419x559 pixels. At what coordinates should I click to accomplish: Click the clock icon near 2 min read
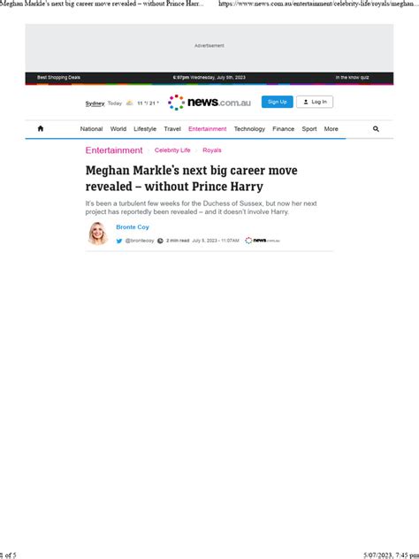point(160,241)
